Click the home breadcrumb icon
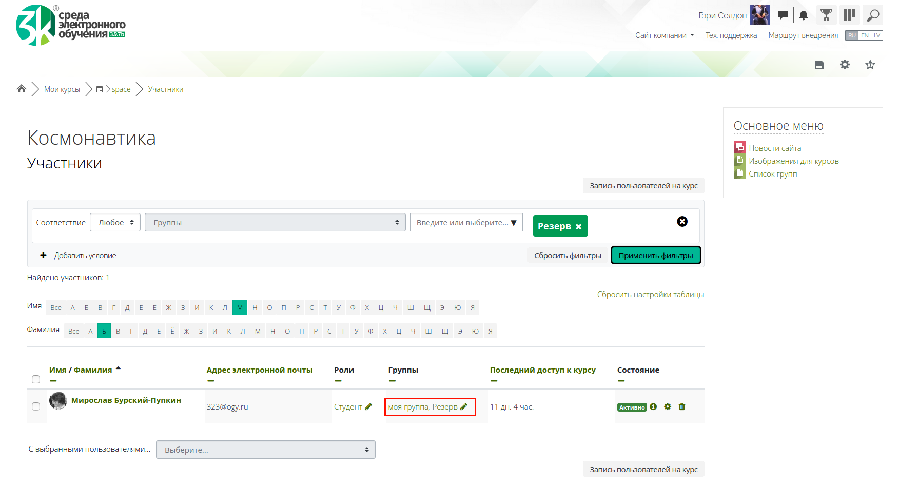 click(22, 89)
